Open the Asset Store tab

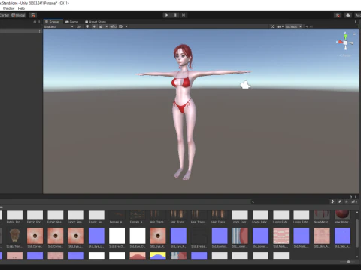click(x=96, y=22)
